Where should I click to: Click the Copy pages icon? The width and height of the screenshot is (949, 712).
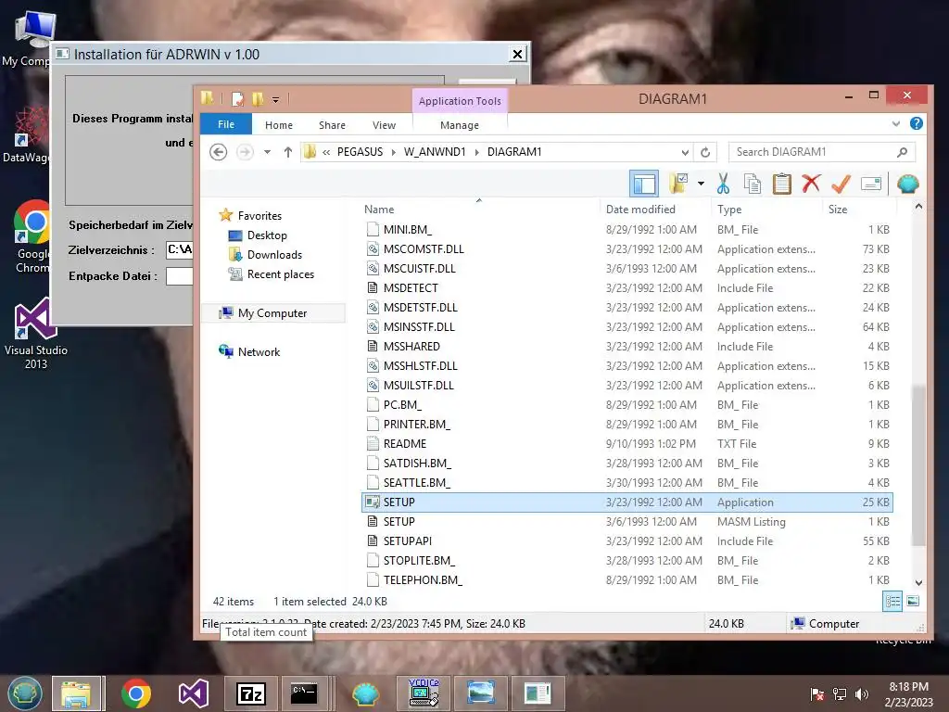coord(753,184)
